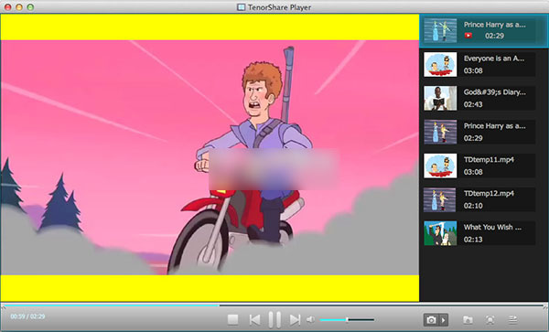This screenshot has height=332, width=549.
Task: Open the God's Diary playlist entry
Action: point(479,98)
